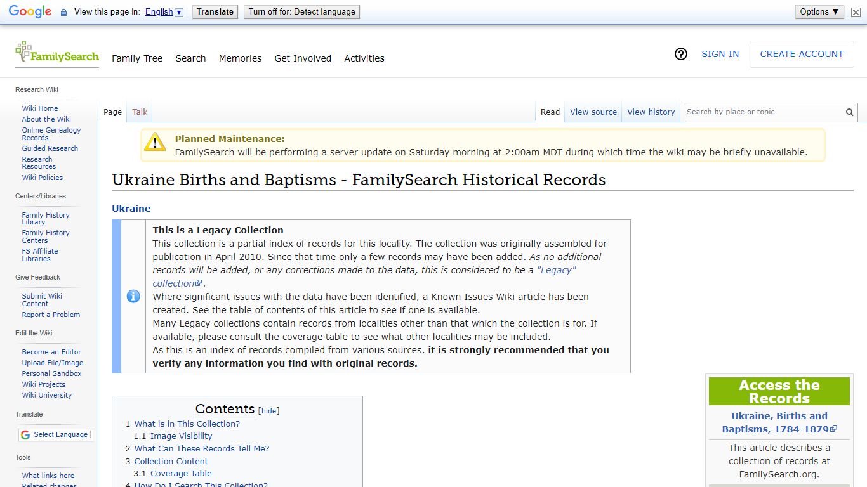The height and width of the screenshot is (487, 867).
Task: Open the Activities menu
Action: 364,58
